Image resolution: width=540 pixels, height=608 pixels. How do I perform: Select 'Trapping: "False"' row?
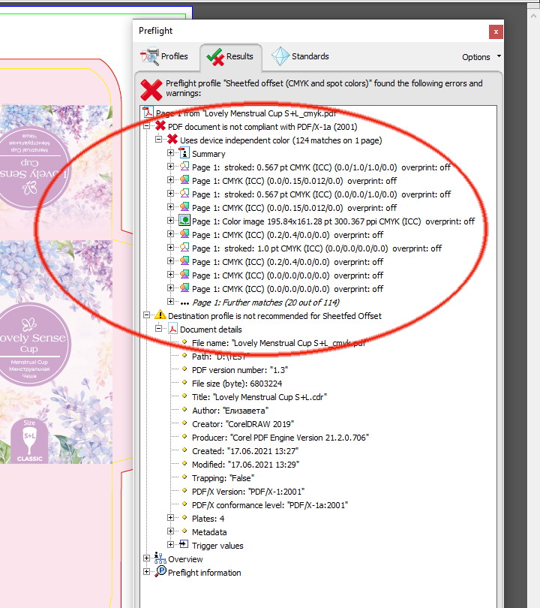point(223,478)
